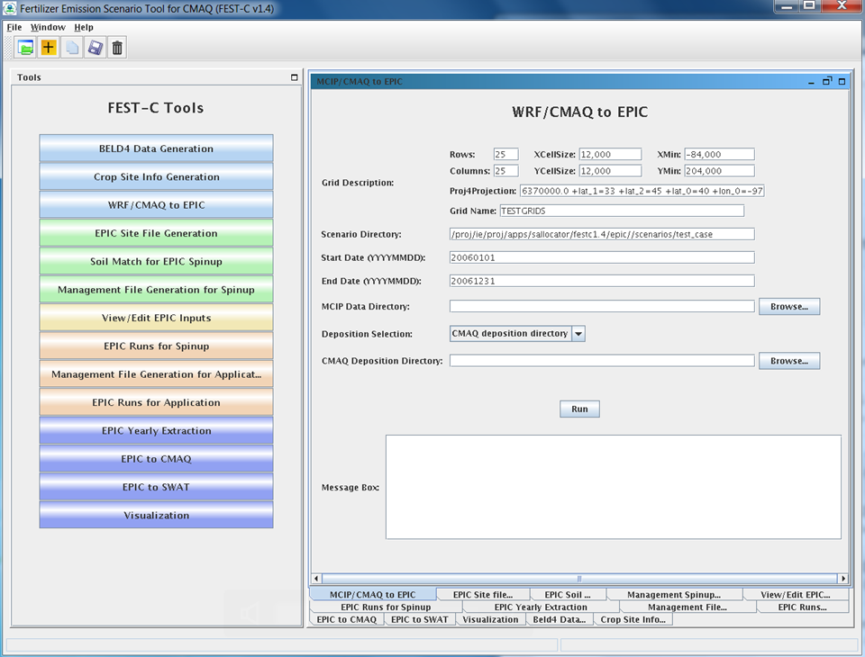
Task: Click the open scenario folder toolbar icon
Action: click(25, 48)
